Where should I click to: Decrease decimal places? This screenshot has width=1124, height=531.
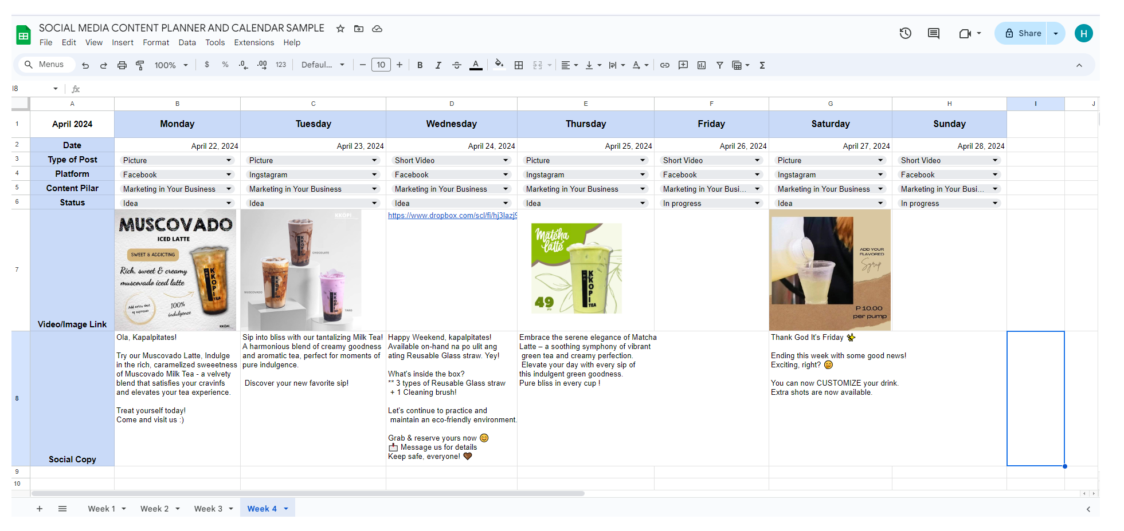coord(244,65)
